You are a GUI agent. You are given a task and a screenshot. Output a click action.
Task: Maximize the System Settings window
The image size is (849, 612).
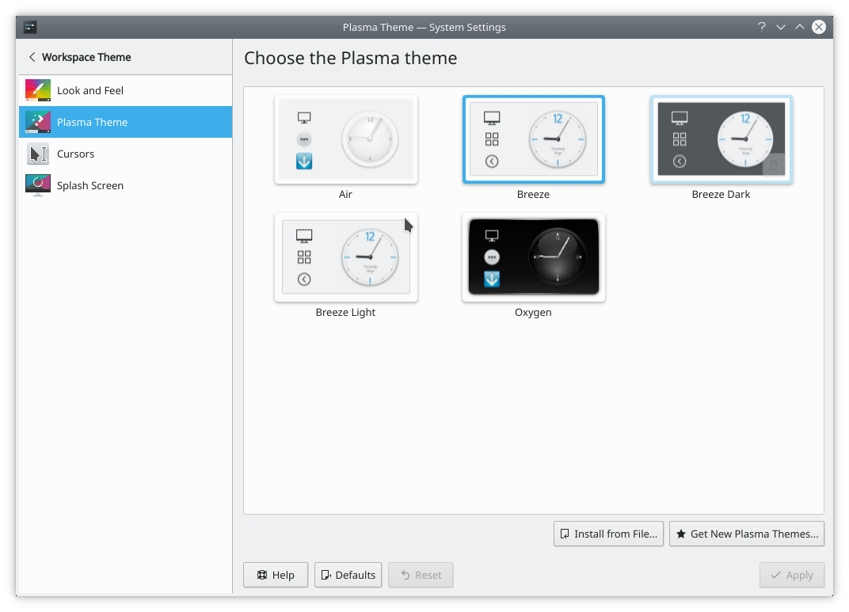(x=800, y=27)
